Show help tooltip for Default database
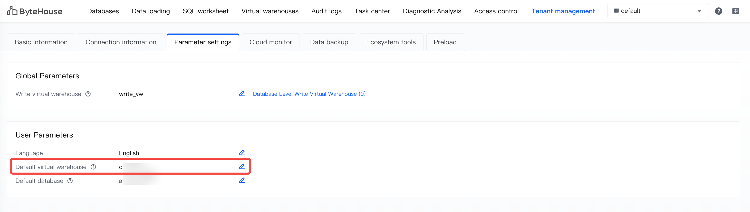750x212 pixels. pos(70,181)
